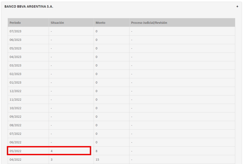Click amount 8 in the 05/2022 row
This screenshot has width=245, height=164.
[x=96, y=151]
